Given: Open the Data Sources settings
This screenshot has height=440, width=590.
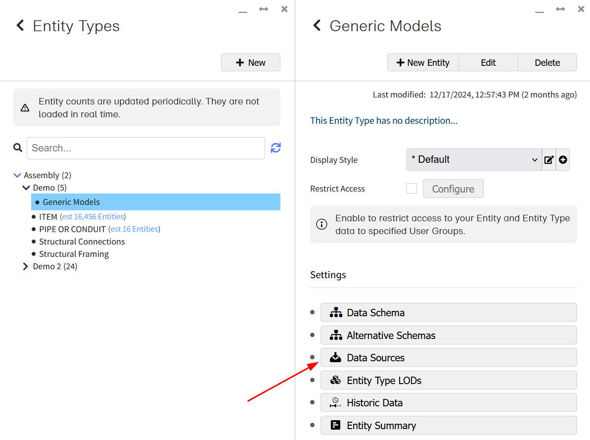Looking at the screenshot, I should tap(448, 357).
